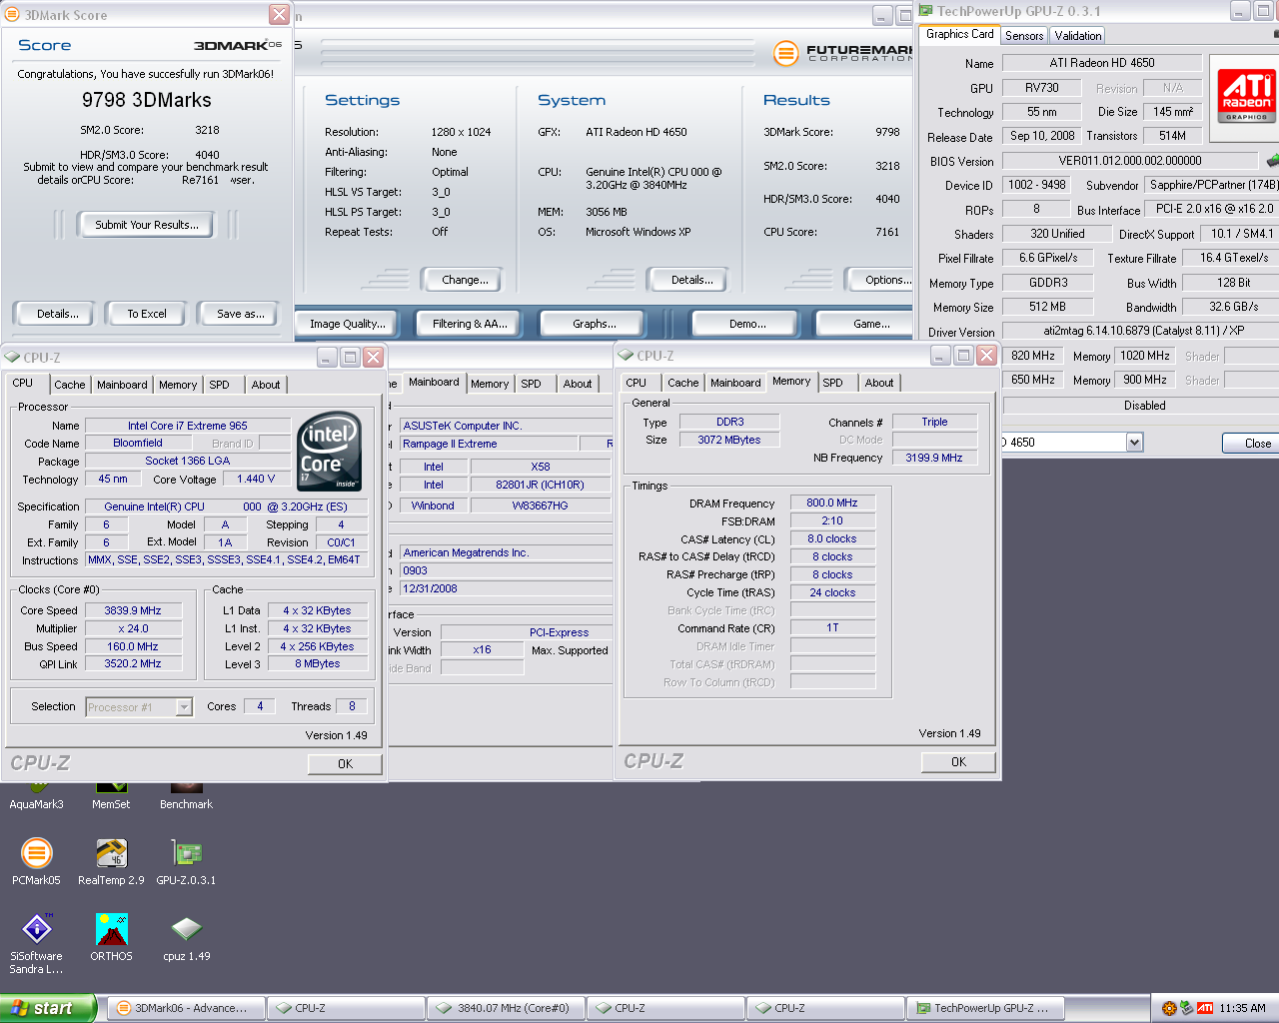Click Submit Your Results button
Screen dimensions: 1279x1023
147,225
